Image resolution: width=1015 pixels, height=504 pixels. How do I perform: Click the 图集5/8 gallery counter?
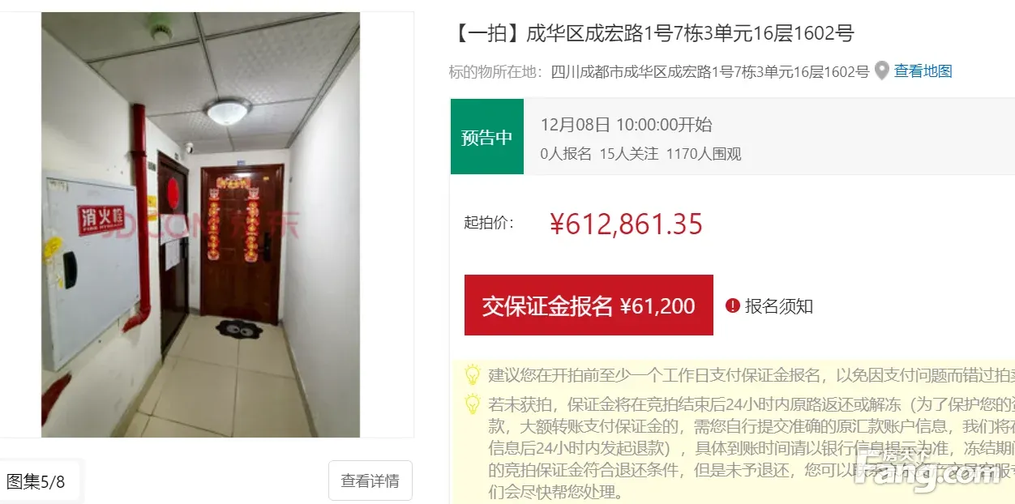click(x=36, y=481)
